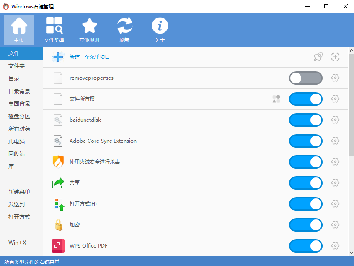Disable the baidunetdisk toggle
This screenshot has width=354, height=266.
click(x=306, y=120)
